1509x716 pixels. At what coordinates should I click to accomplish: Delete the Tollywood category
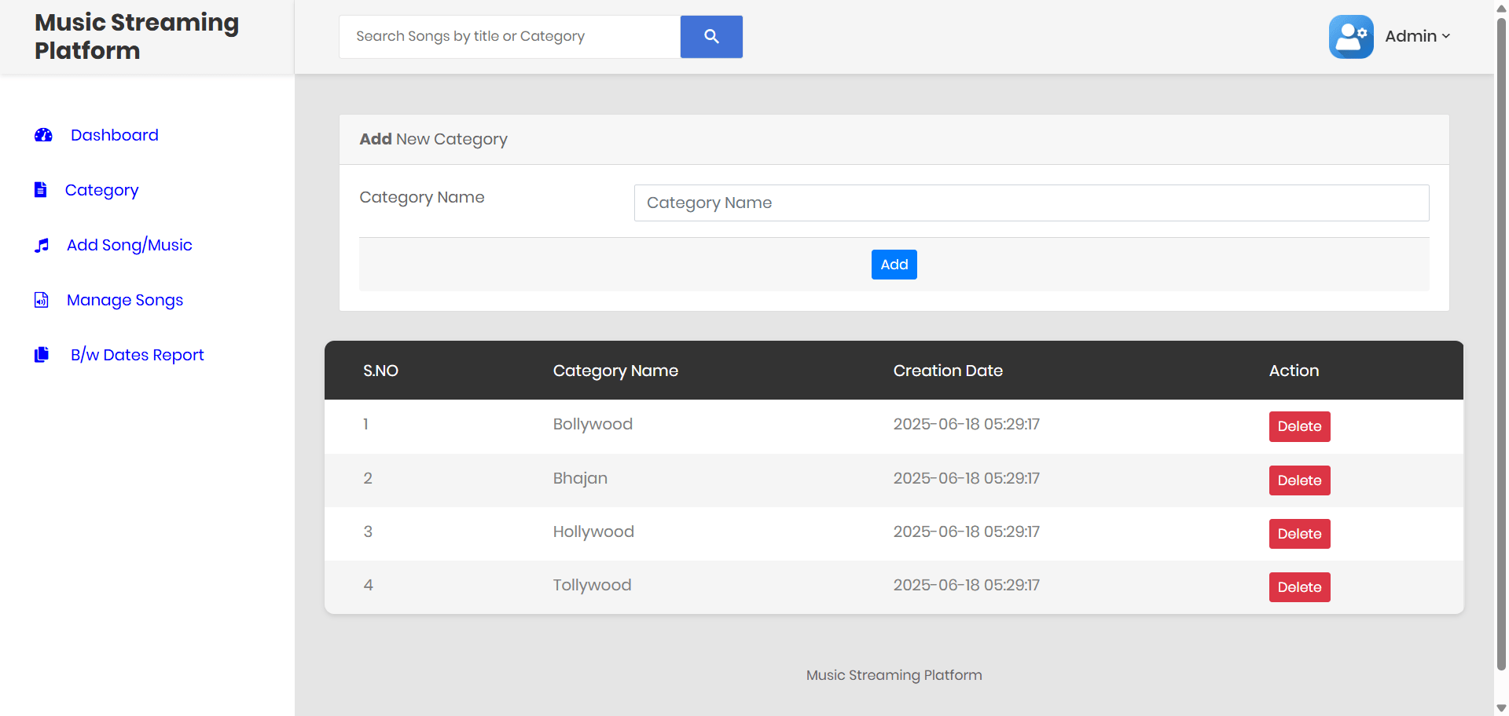coord(1298,586)
